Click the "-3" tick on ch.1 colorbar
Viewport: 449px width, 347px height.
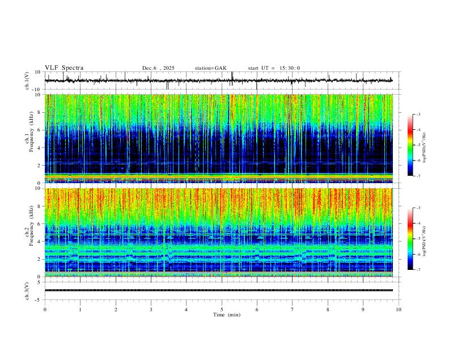coord(418,114)
